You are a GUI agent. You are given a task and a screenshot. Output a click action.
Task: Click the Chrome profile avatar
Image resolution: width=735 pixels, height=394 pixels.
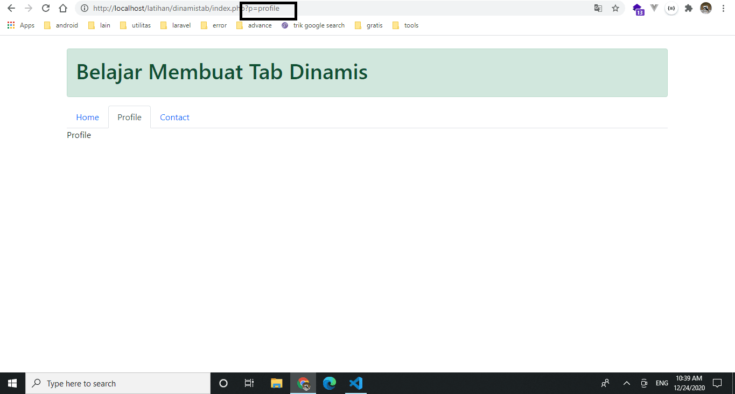click(x=705, y=8)
